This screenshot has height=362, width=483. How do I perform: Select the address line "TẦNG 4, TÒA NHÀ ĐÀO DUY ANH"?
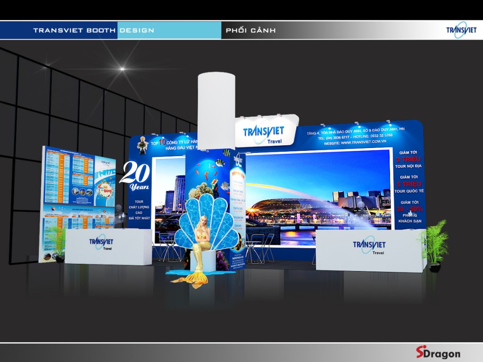tap(356, 131)
